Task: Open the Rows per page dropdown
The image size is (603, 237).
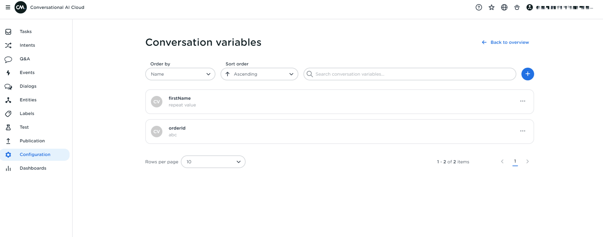Action: coord(213,162)
